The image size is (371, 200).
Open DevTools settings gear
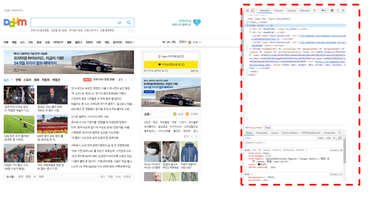(332, 10)
